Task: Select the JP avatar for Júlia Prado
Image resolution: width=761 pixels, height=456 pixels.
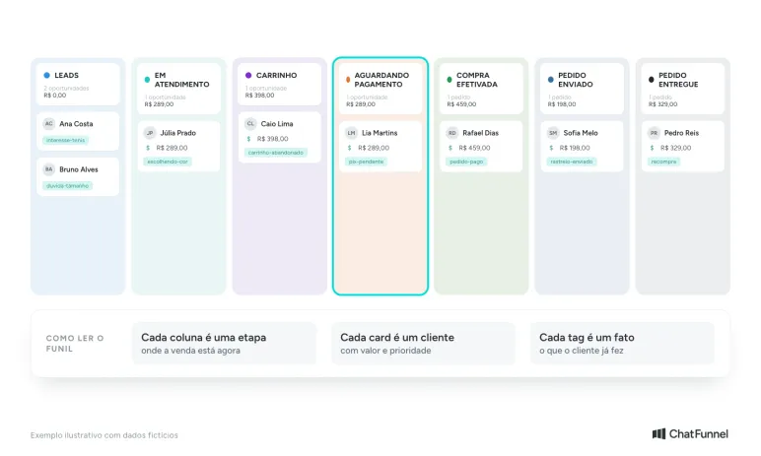Action: pos(150,133)
